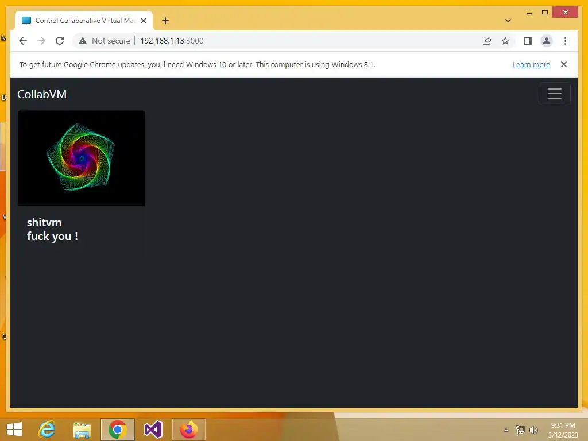Image resolution: width=588 pixels, height=441 pixels.
Task: Switch to Google Chrome in taskbar
Action: [x=117, y=430]
